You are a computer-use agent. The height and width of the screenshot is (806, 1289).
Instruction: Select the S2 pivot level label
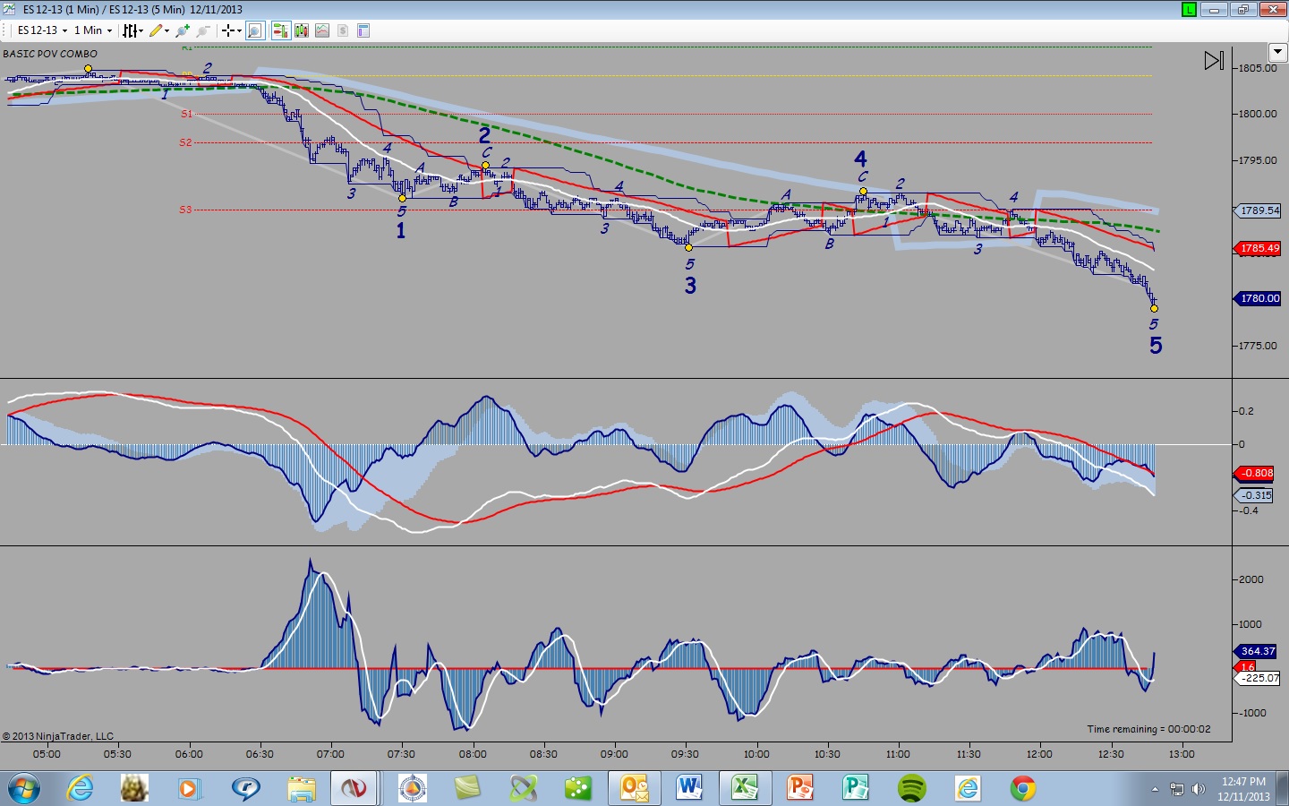click(185, 142)
